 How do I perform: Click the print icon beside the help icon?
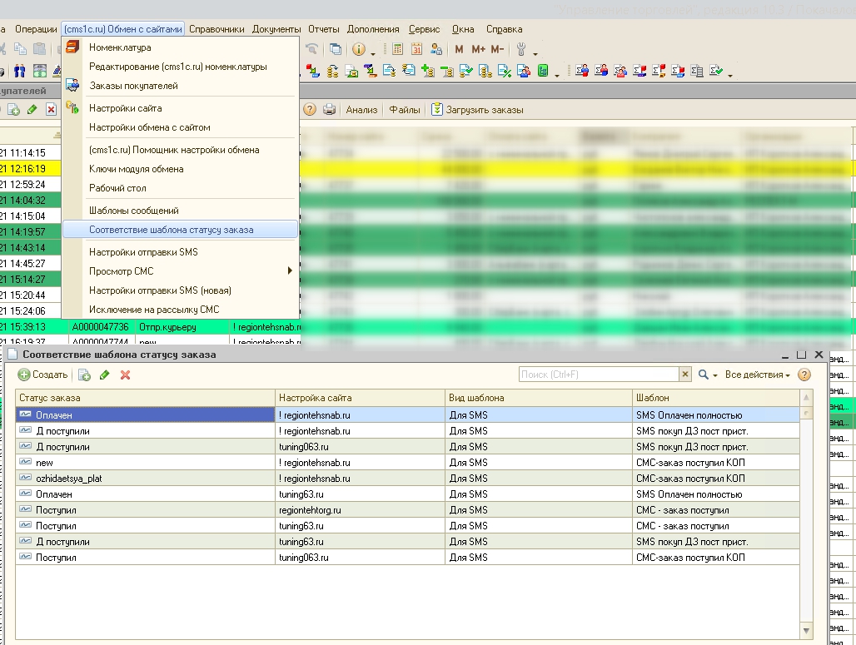(x=329, y=110)
